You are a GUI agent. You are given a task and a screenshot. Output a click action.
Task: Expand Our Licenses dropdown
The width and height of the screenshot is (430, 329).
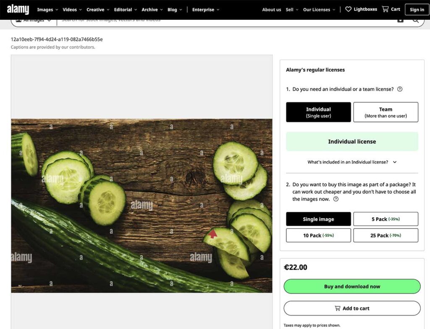tap(319, 10)
